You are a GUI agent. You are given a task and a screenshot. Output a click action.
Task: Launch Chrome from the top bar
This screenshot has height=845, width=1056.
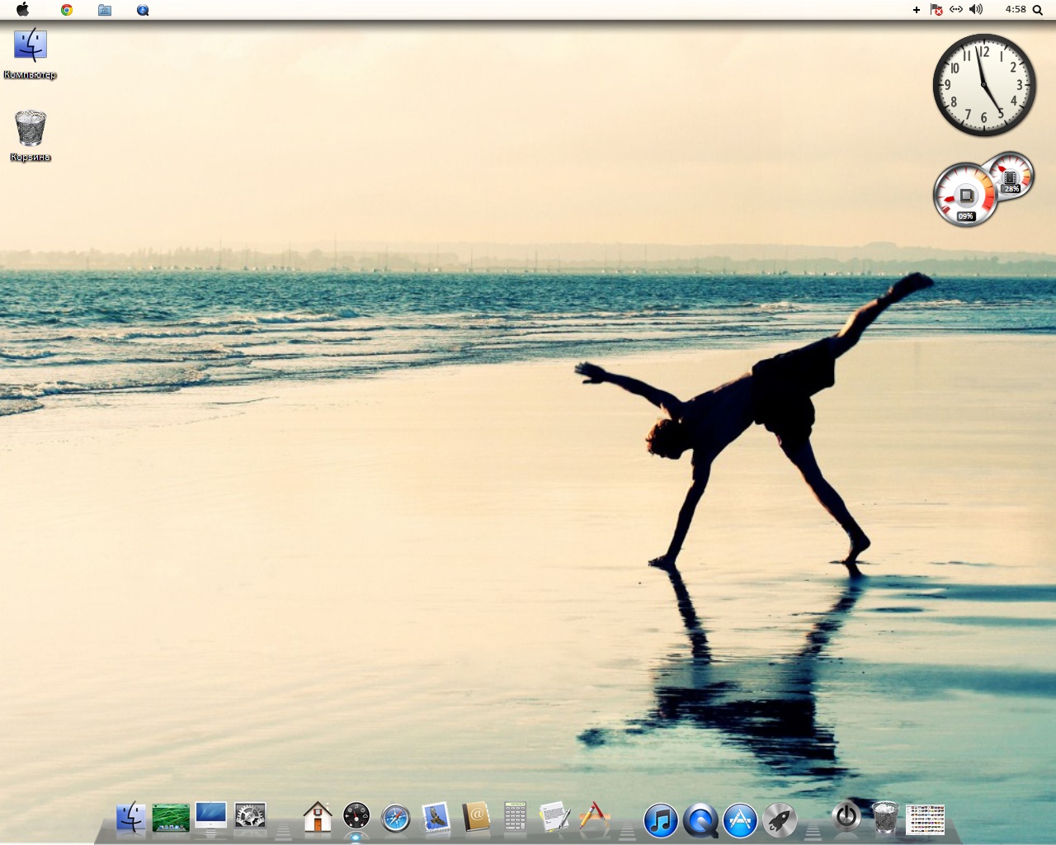[x=67, y=10]
